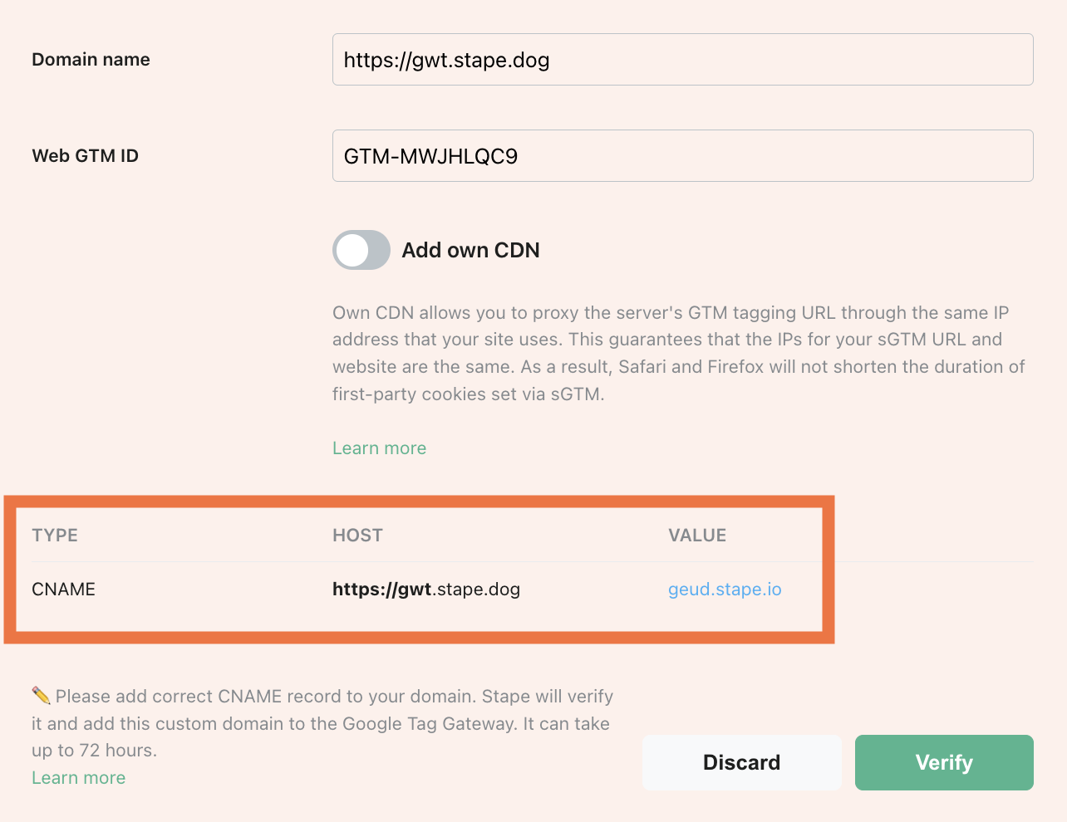Open Learn more link under CDN description

pyautogui.click(x=379, y=448)
